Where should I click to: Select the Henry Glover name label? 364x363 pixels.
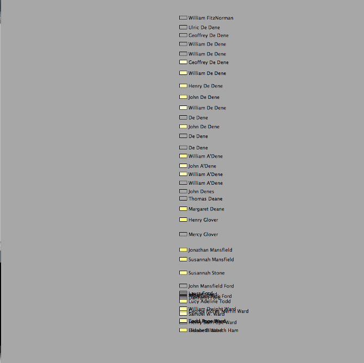(x=203, y=220)
